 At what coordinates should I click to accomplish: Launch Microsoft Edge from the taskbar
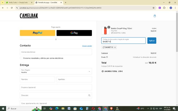click(x=57, y=109)
